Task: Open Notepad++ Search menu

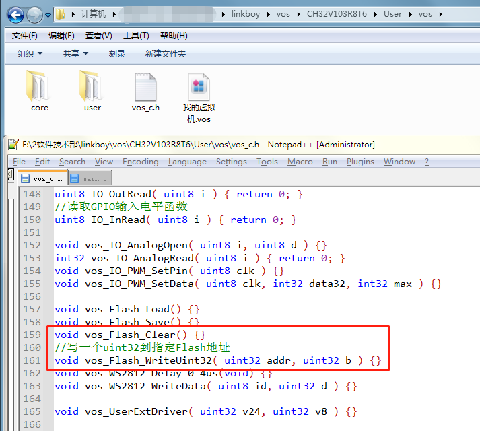Action: (x=72, y=162)
